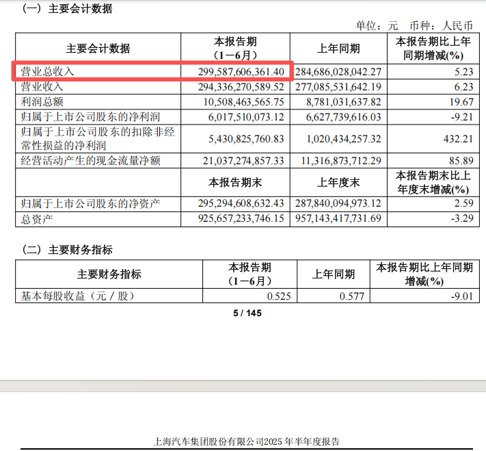
Task: Click the 上海汽车集团 2025年半年度报告 page header
Action: [247, 441]
